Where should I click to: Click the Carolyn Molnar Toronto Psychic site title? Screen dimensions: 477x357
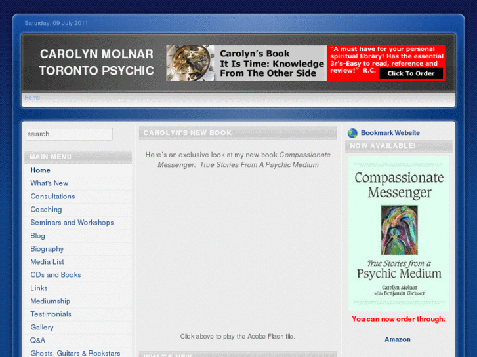click(x=96, y=62)
